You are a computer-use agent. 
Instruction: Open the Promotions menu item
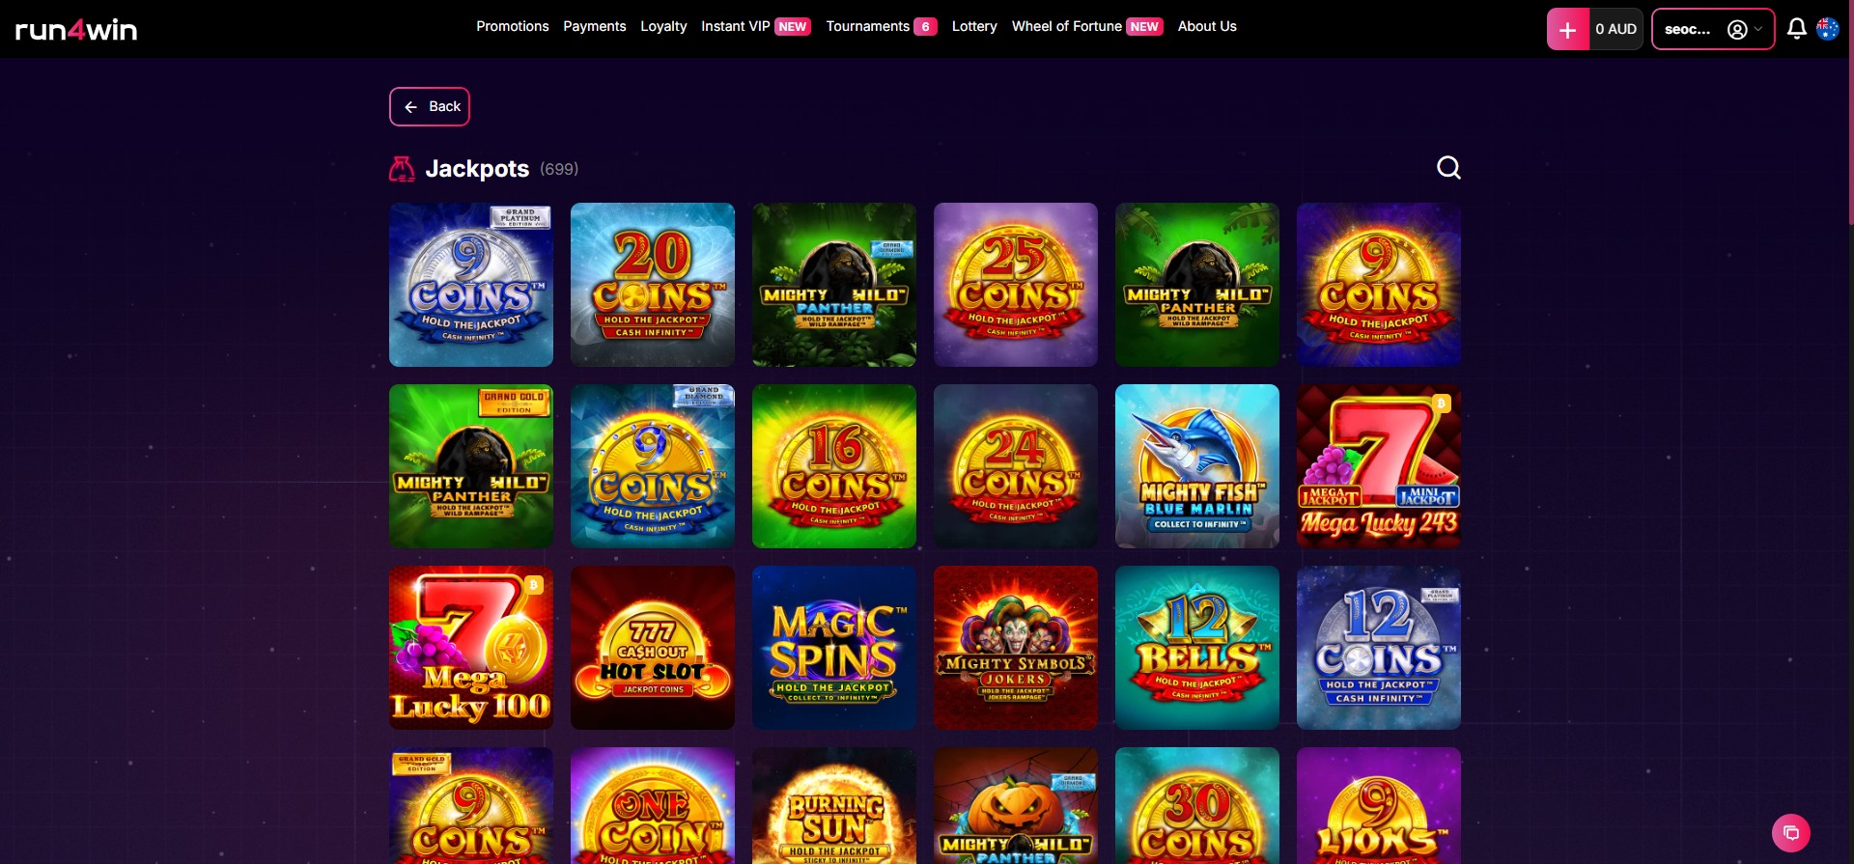512,26
